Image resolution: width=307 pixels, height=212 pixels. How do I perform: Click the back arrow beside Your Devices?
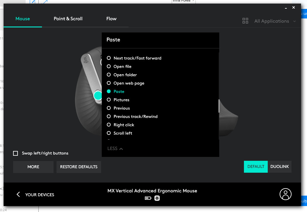18,194
